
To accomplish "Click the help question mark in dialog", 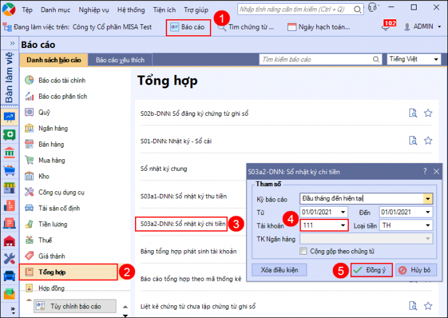I will (424, 171).
